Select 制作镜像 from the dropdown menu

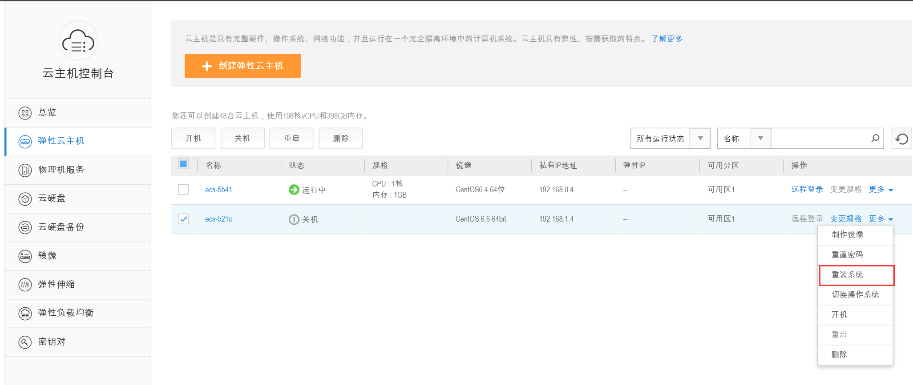pos(855,235)
